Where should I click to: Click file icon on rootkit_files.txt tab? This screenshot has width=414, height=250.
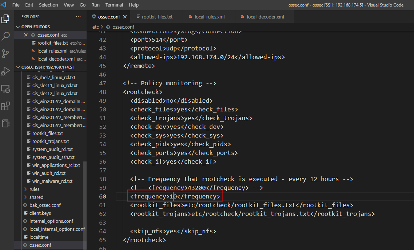[138, 17]
